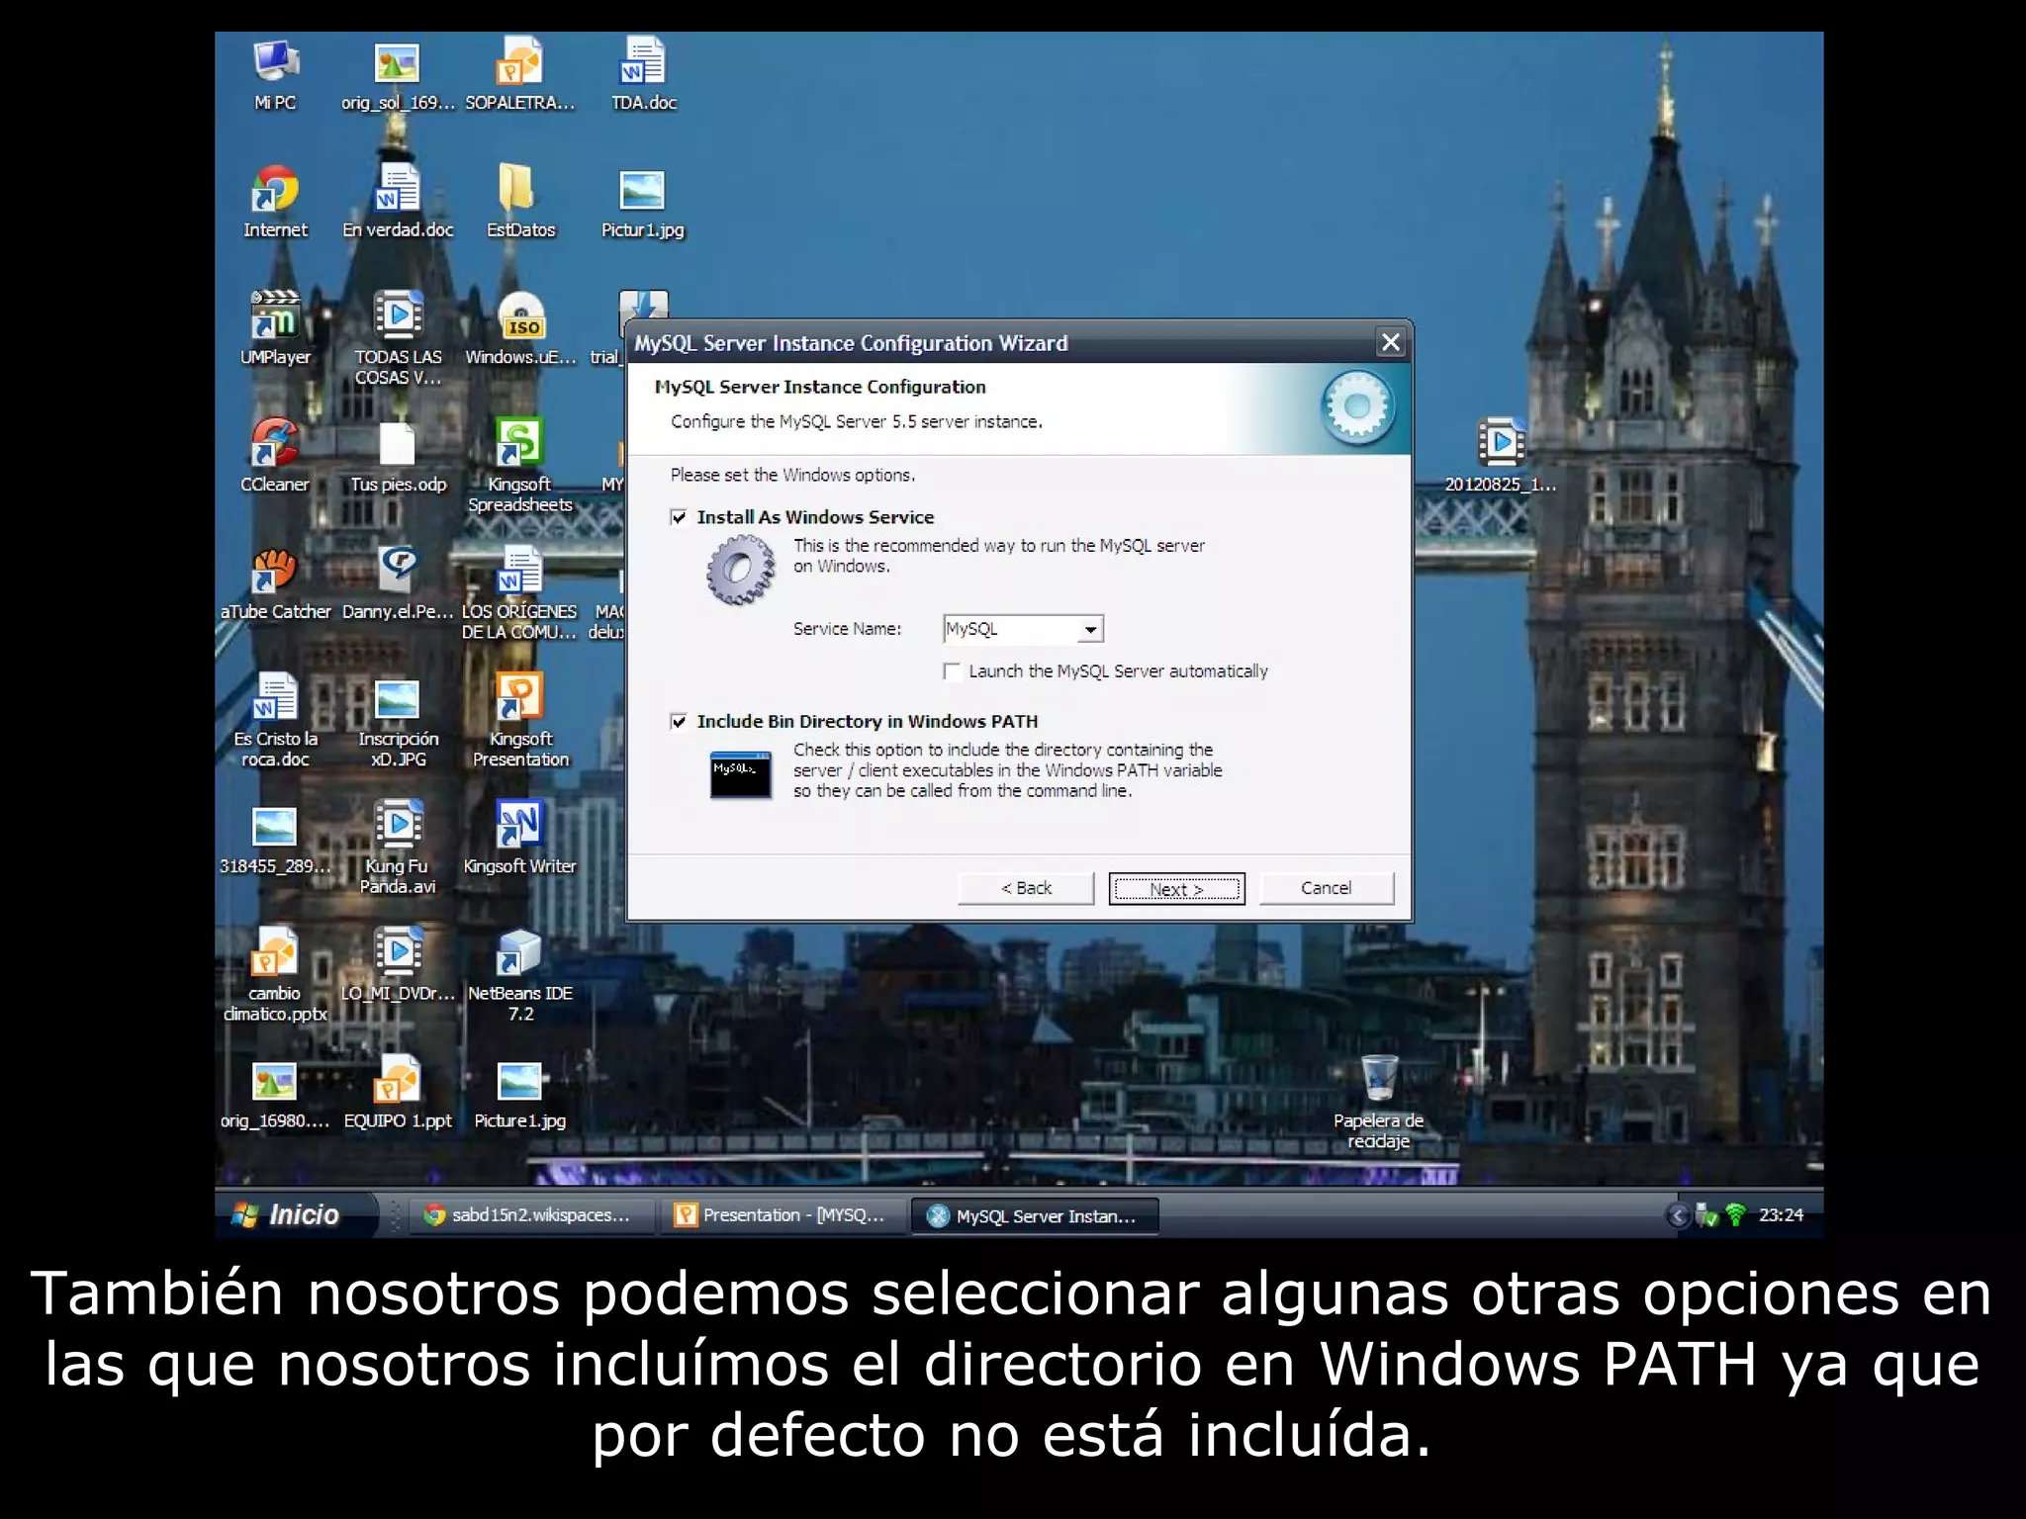Open the Mi PC desktop icon
The height and width of the screenshot is (1519, 2026).
point(275,75)
